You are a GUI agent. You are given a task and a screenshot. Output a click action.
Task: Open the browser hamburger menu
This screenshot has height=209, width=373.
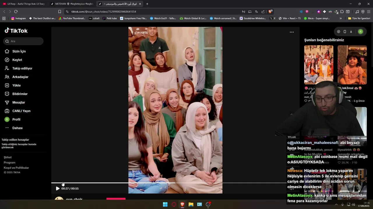click(369, 12)
